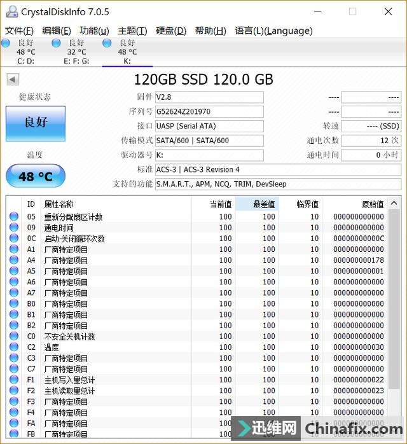Click status icon of row A4
Image resolution: width=407 pixels, height=444 pixels.
14,260
